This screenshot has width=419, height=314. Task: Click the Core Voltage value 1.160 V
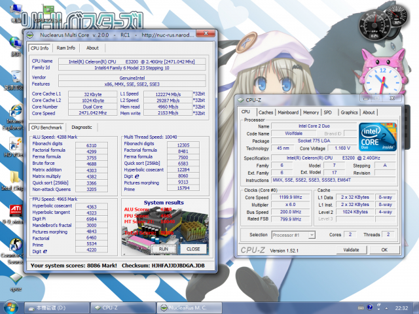(x=342, y=148)
